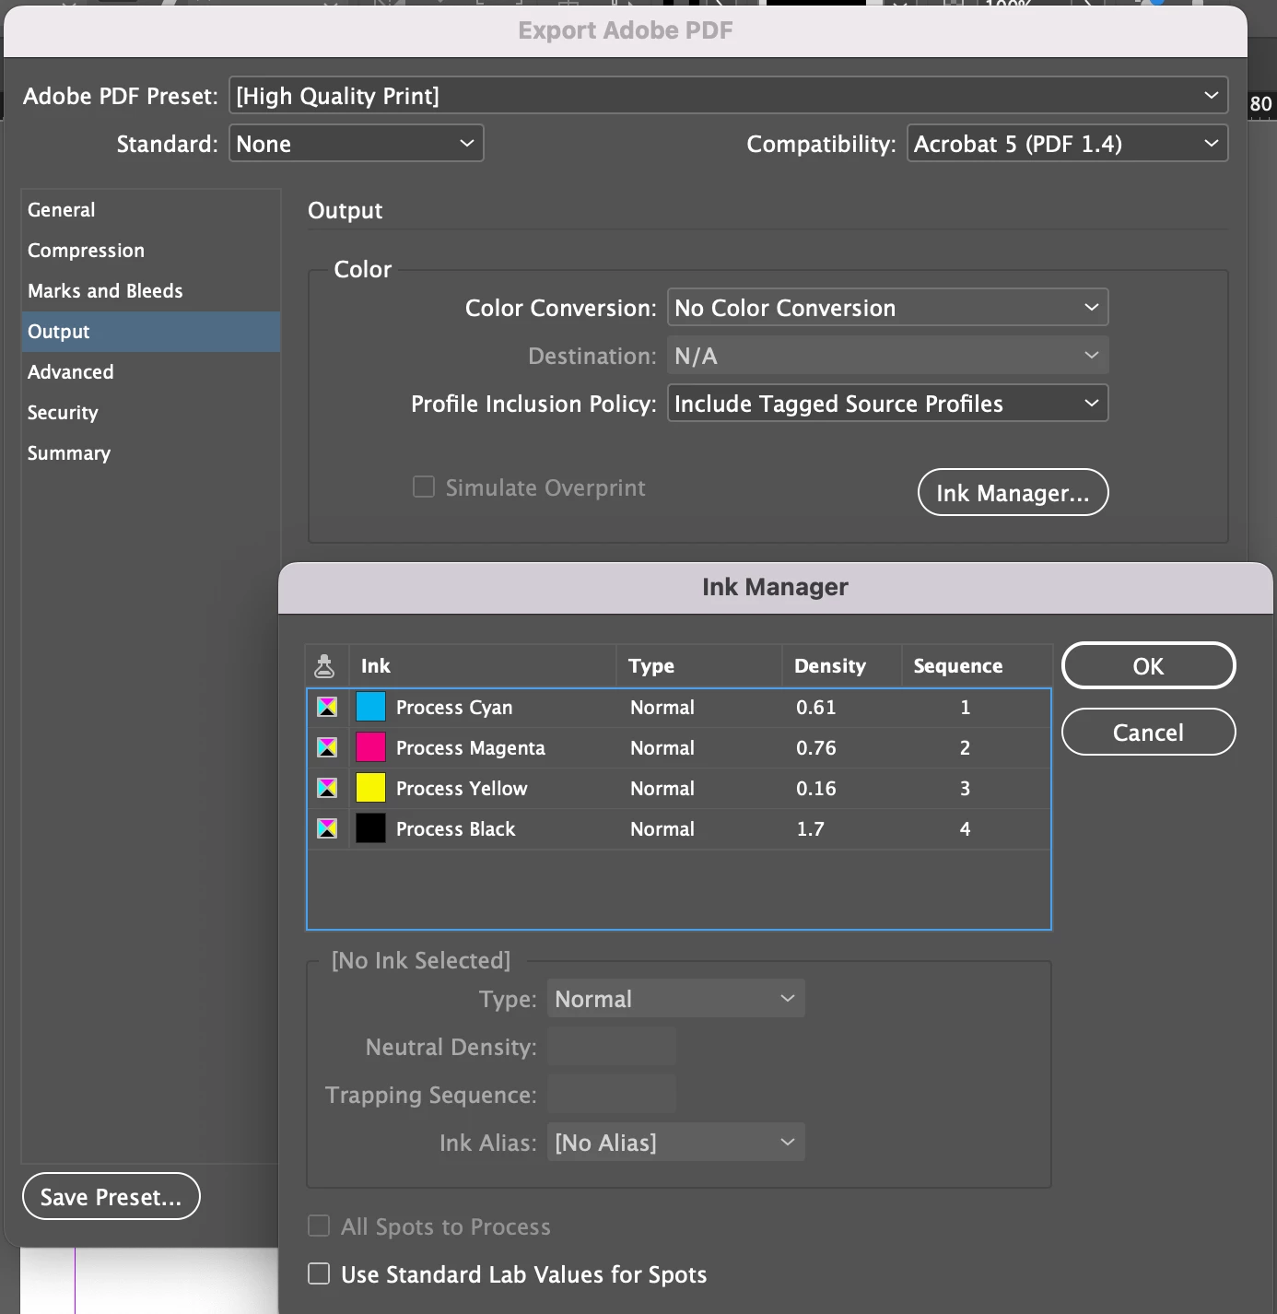Click the ink type icon for Process Yellow
Image resolution: width=1277 pixels, height=1314 pixels.
pos(327,788)
